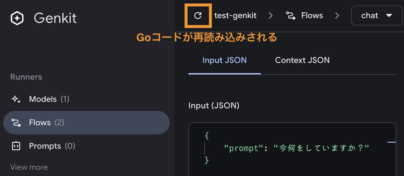Viewport: 404px width, 176px height.
Task: Click the Models sparkle icon
Action: 16,99
